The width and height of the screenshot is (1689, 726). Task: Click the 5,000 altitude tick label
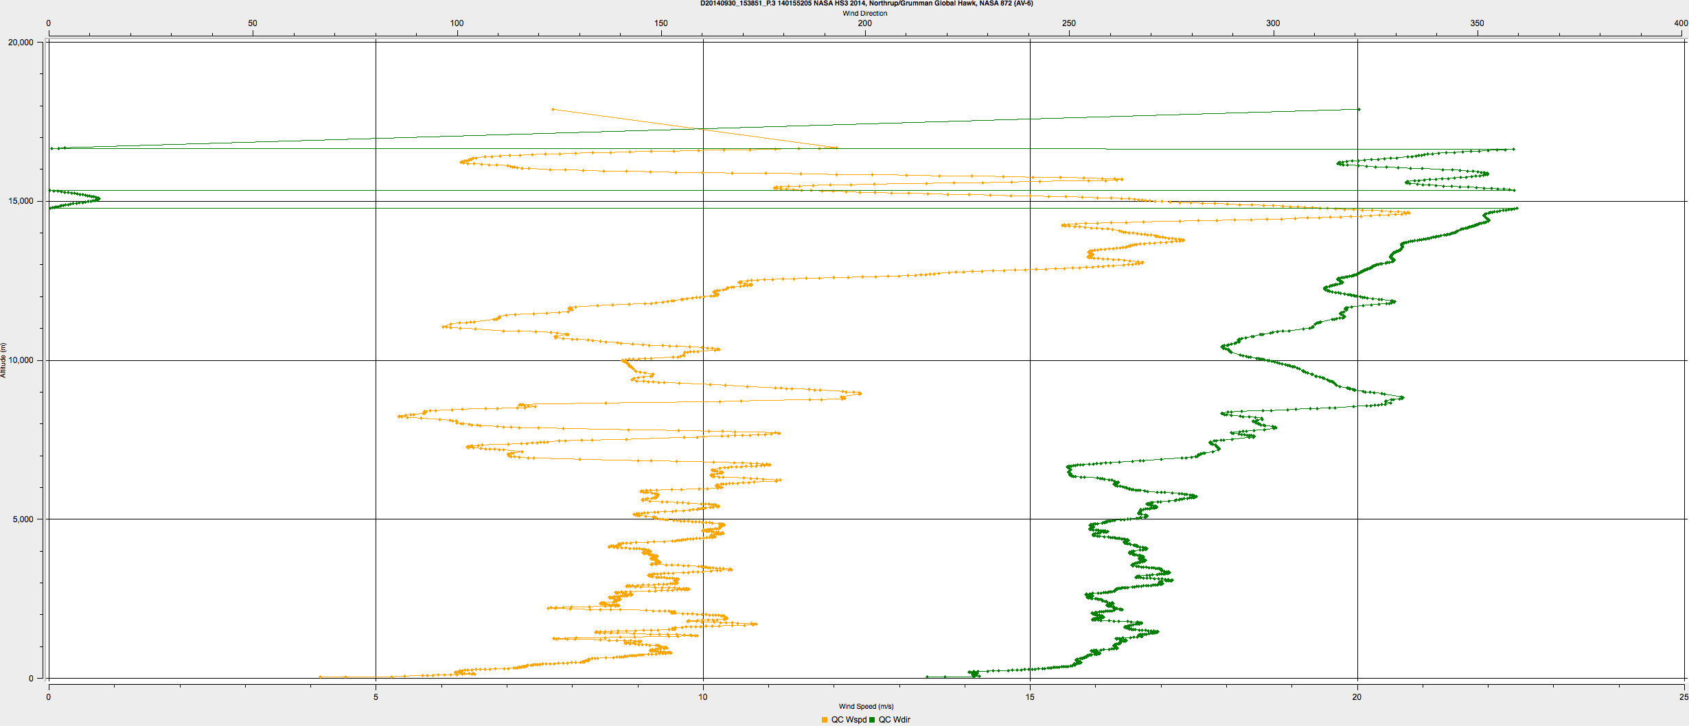(x=23, y=519)
